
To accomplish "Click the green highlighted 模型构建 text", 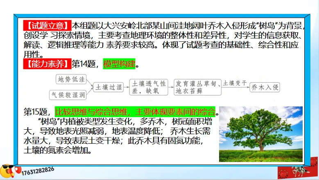I will [x=119, y=64].
